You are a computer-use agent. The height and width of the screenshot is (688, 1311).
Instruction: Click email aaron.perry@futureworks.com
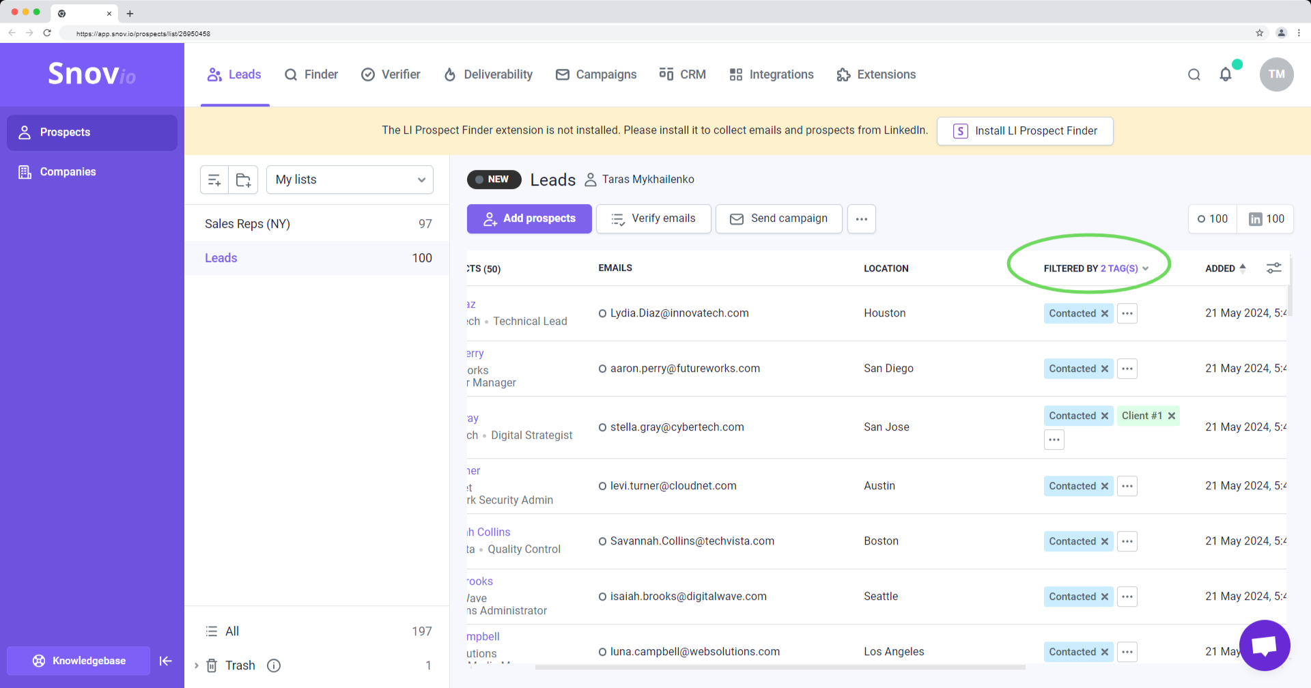pyautogui.click(x=685, y=369)
